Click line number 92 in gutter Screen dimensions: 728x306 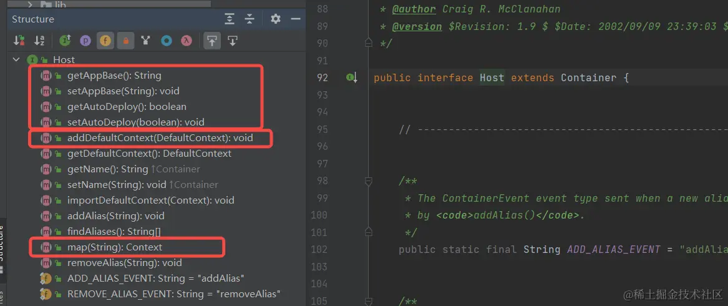coord(323,77)
